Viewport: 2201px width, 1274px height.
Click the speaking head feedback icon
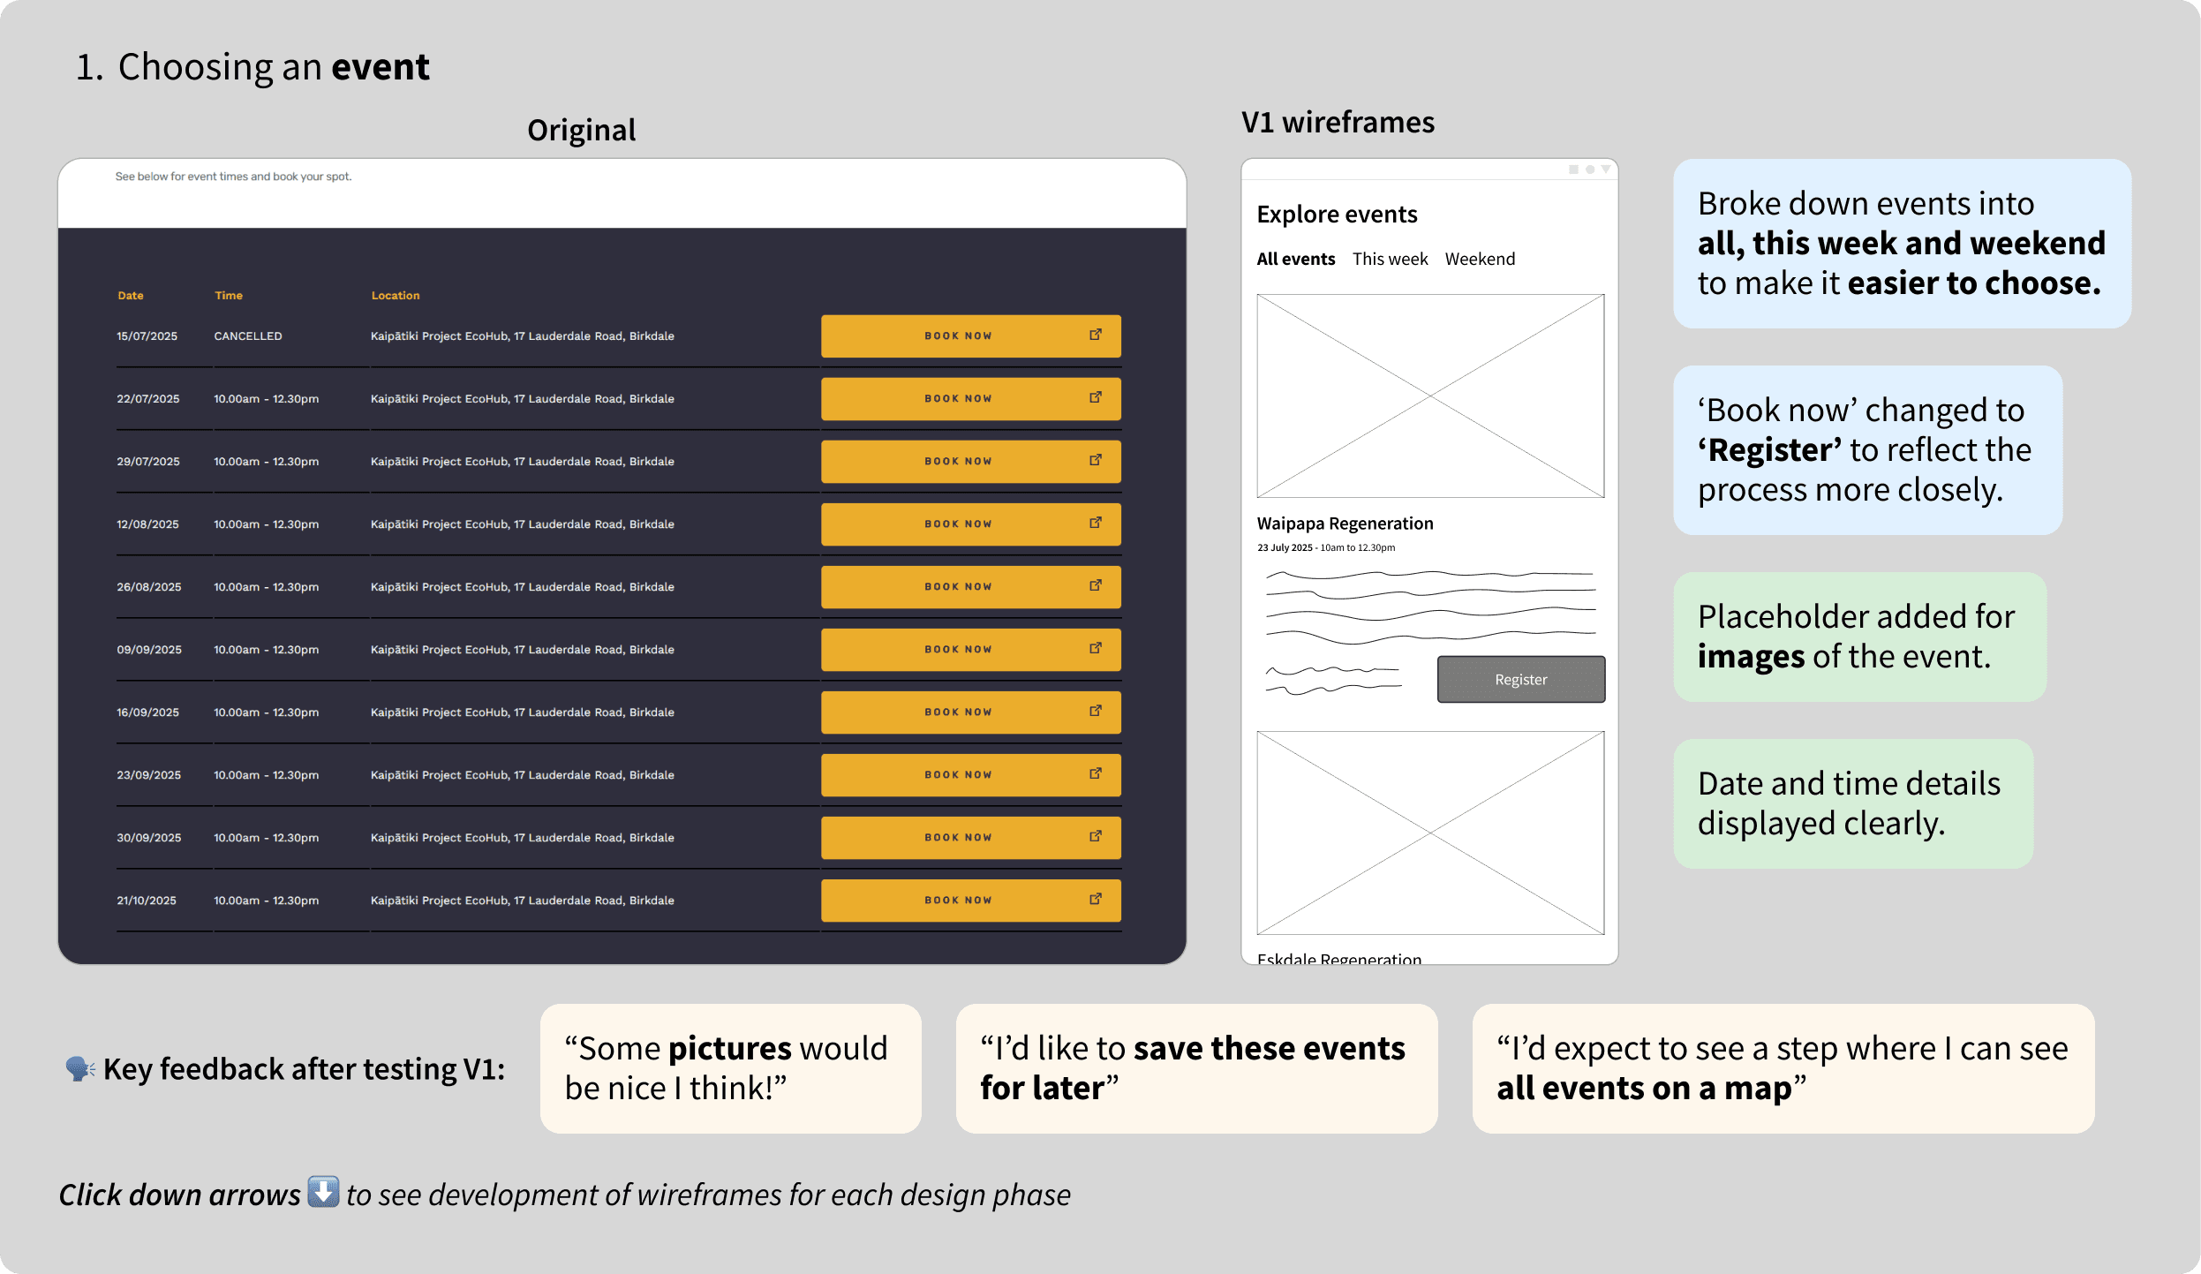pos(79,1069)
